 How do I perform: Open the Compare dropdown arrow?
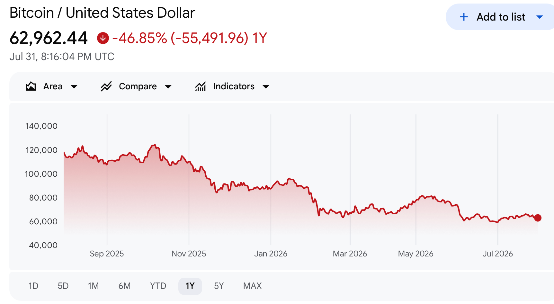click(x=168, y=87)
